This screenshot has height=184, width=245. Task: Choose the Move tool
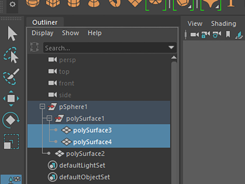[x=11, y=99]
